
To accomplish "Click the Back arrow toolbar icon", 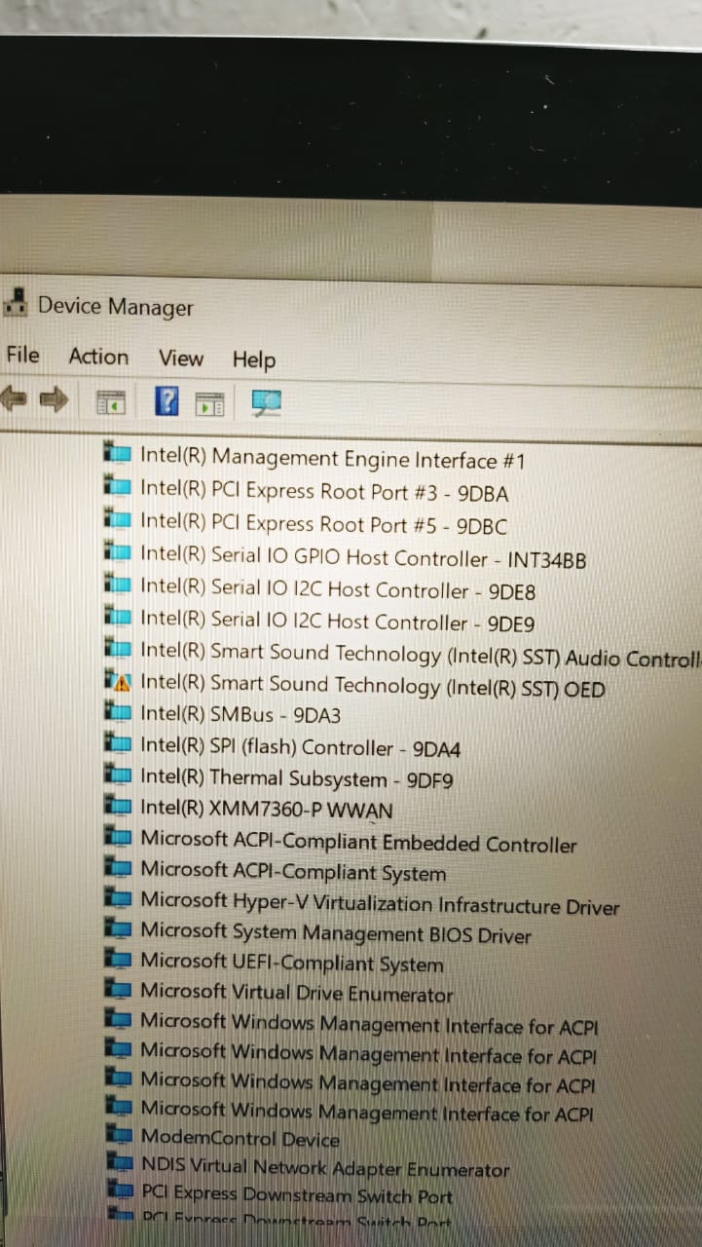I will (12, 398).
